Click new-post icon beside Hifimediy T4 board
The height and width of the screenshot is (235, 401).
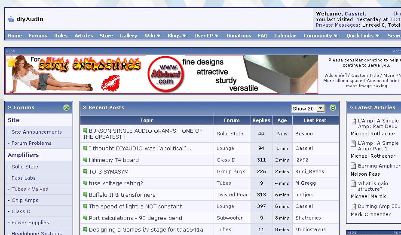85,160
